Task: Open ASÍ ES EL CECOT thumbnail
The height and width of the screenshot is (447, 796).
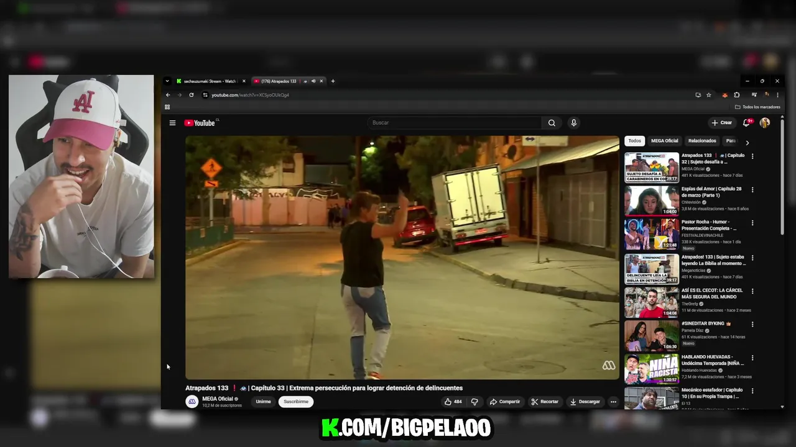Action: click(652, 302)
